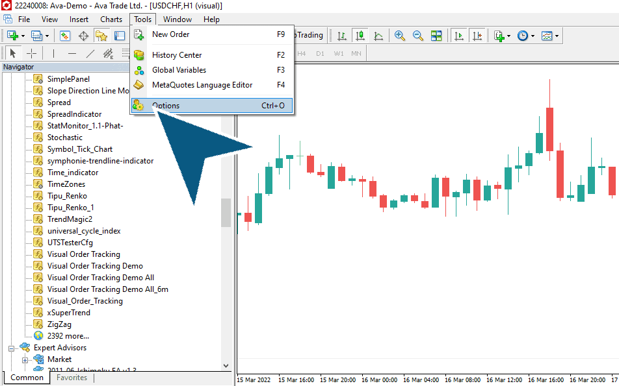Choose History Center from Tools menu
Viewport: 619px width, 386px height.
tap(212, 55)
